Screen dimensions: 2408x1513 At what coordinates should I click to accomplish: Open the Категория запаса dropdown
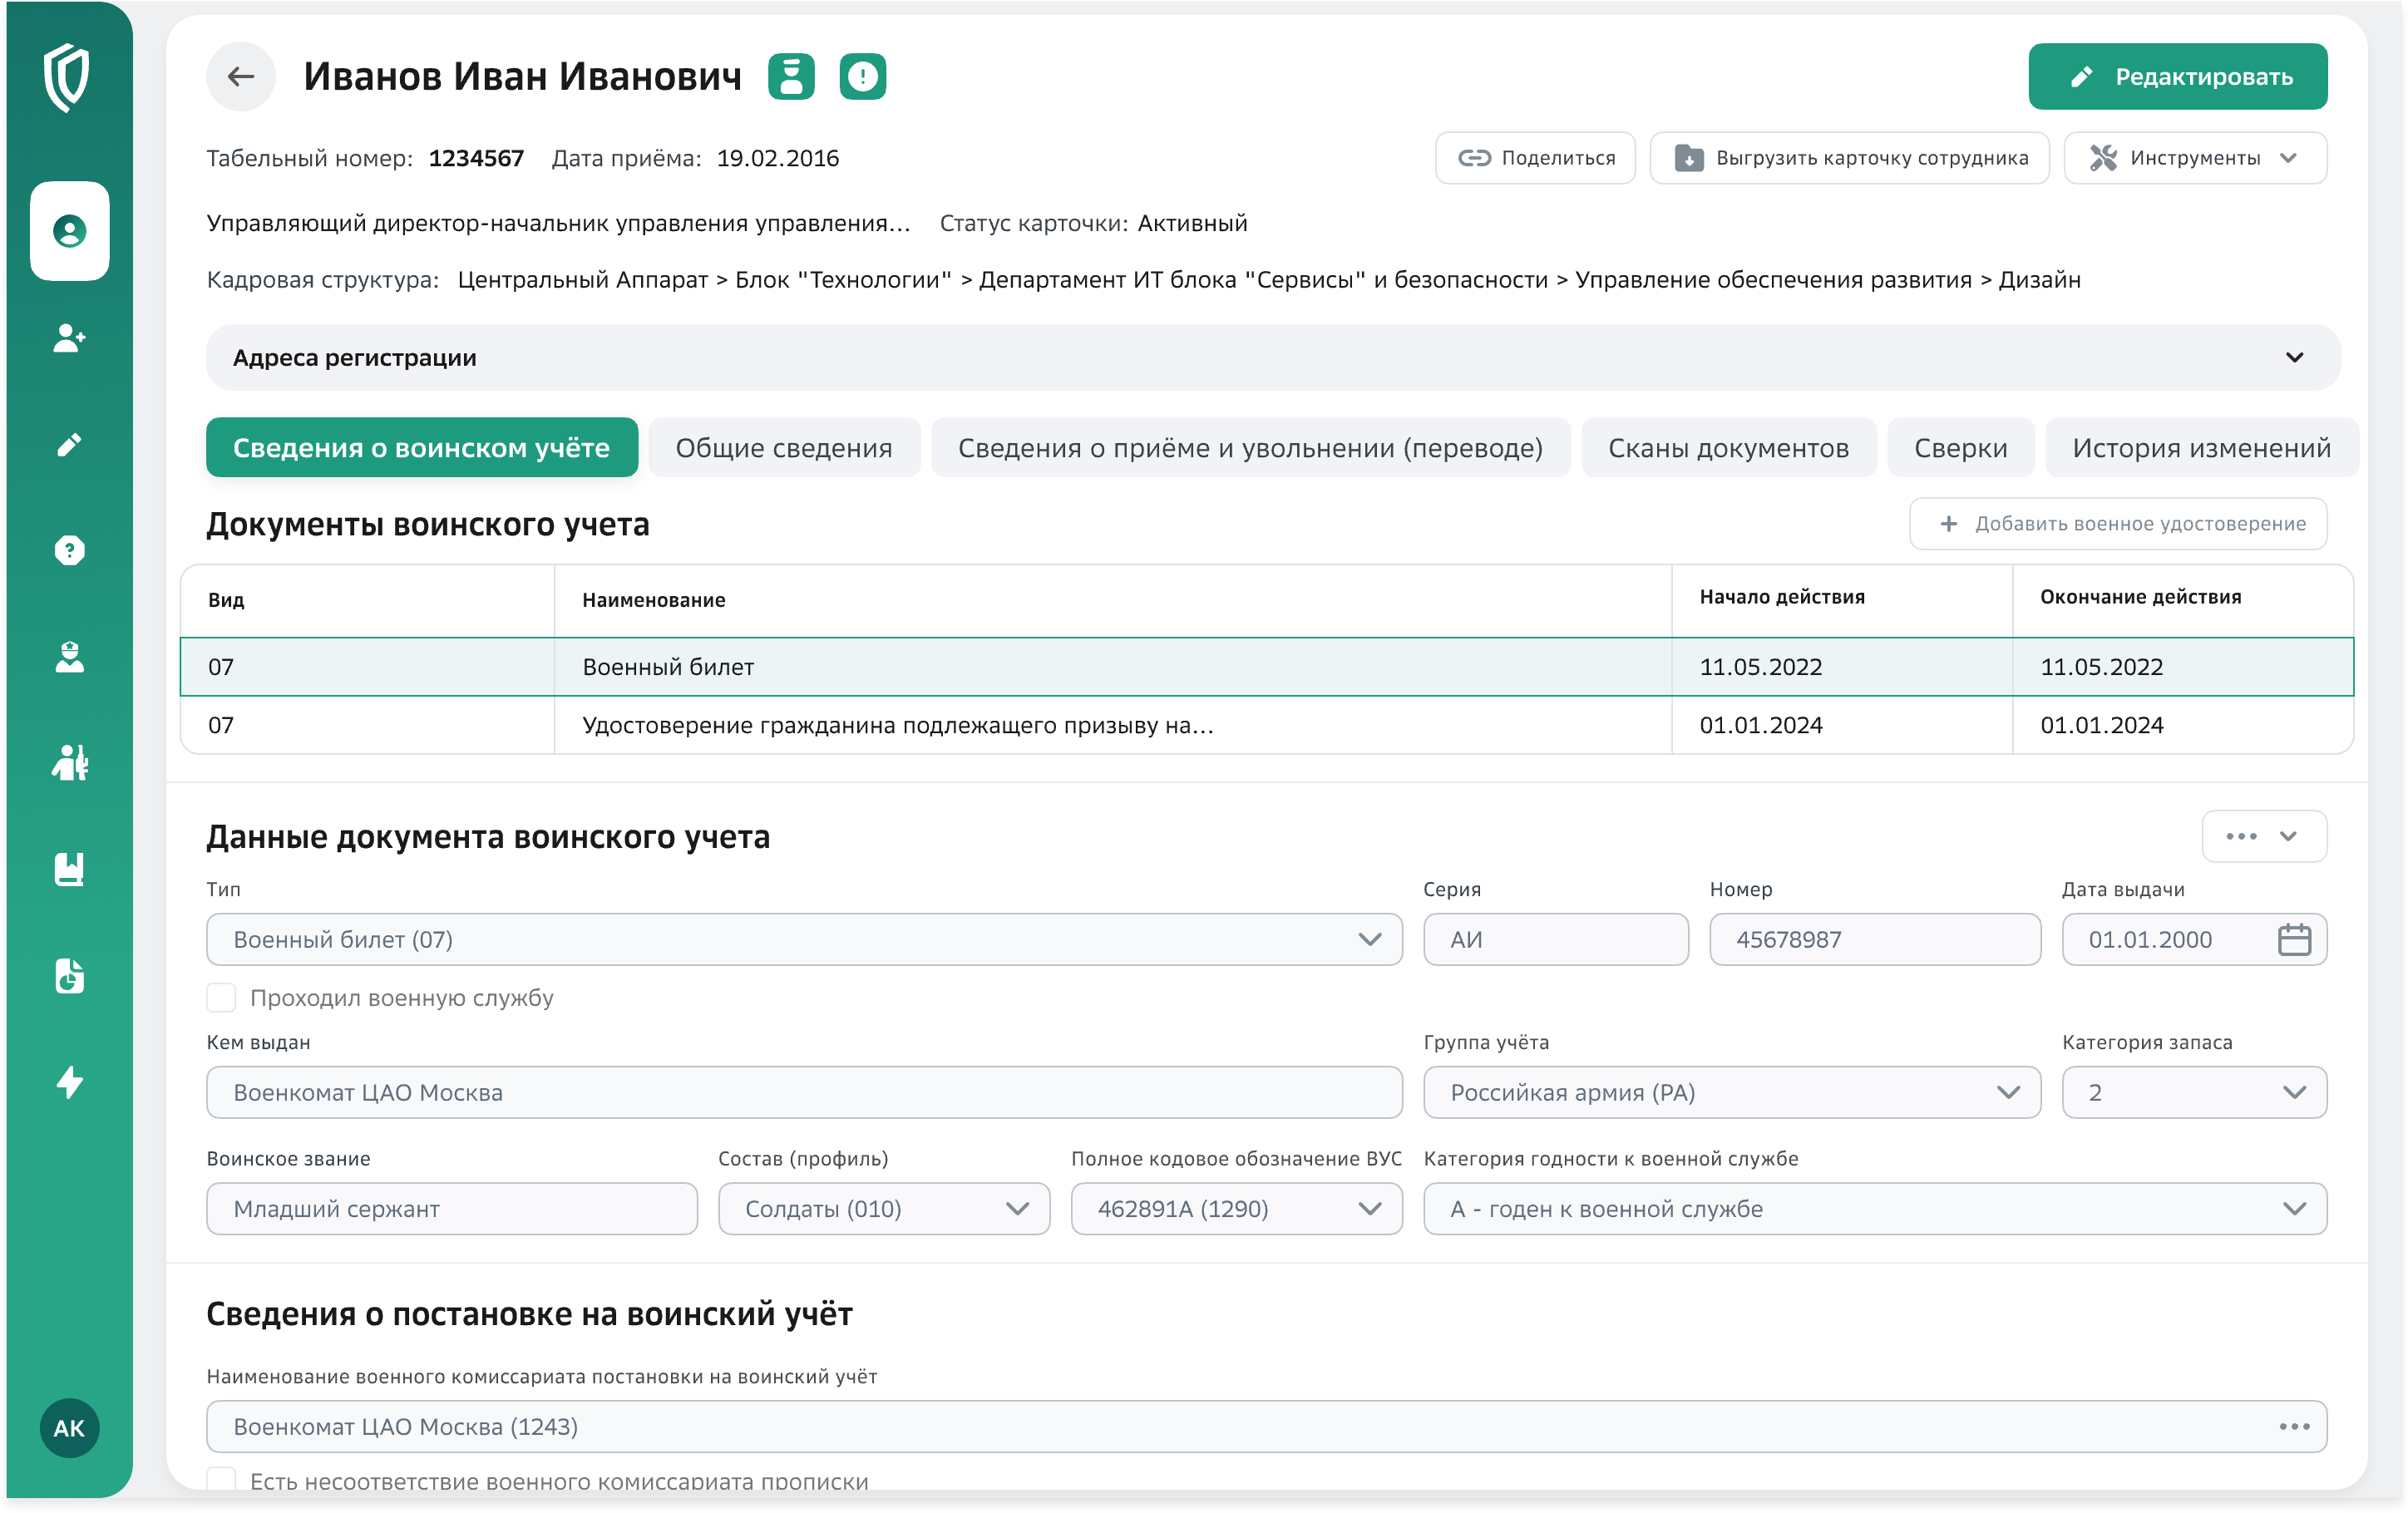(x=2194, y=1093)
